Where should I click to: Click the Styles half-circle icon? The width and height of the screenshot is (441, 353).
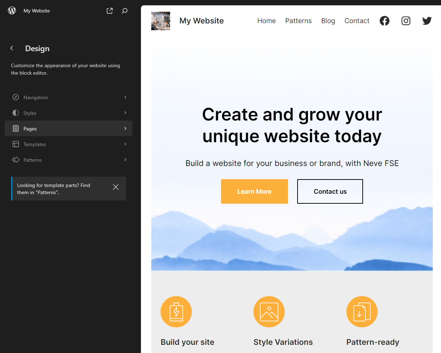[x=16, y=113]
